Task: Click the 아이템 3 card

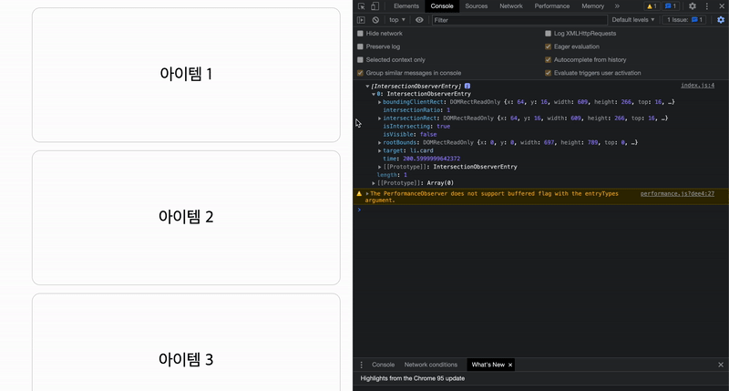Action: pos(186,342)
